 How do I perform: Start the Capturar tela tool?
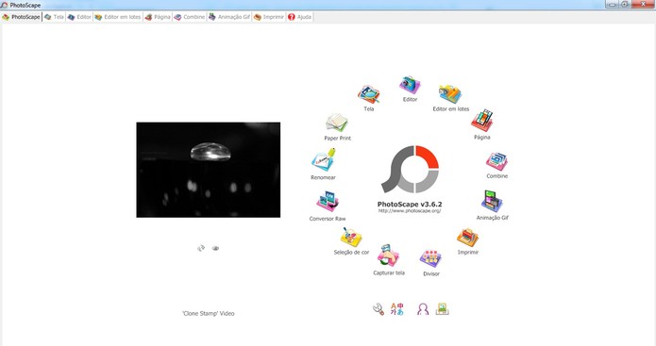pyautogui.click(x=389, y=256)
